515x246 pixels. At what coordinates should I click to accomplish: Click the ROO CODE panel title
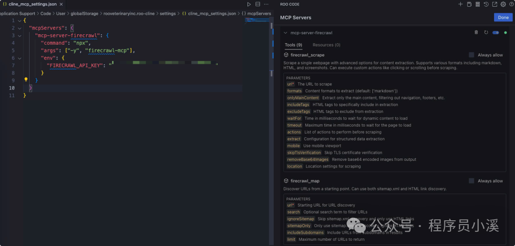click(290, 4)
